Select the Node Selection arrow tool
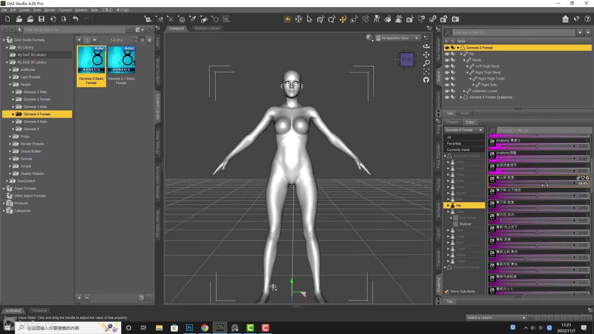Viewport: 594px width, 334px height. click(x=309, y=19)
